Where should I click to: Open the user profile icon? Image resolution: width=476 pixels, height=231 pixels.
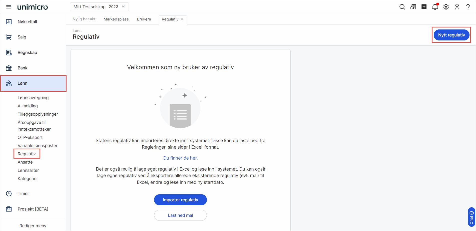pyautogui.click(x=457, y=7)
